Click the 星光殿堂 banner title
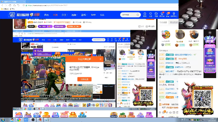The height and width of the screenshot is (122, 218). click(210, 40)
